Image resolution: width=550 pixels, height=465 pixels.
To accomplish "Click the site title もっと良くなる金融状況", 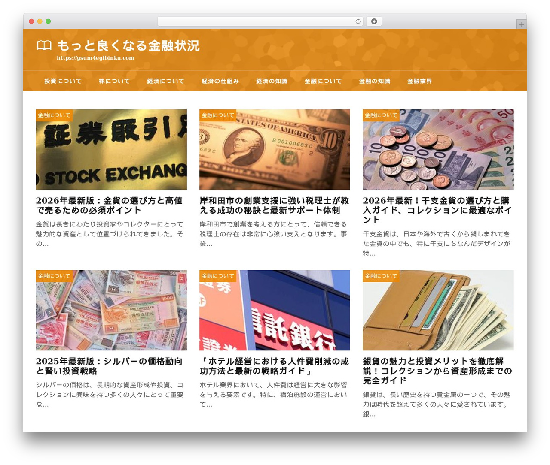I will pyautogui.click(x=128, y=45).
